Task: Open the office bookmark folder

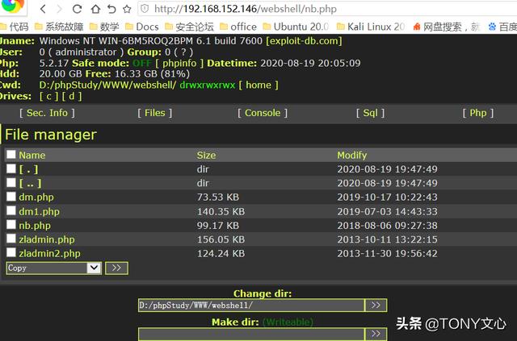Action: click(238, 27)
